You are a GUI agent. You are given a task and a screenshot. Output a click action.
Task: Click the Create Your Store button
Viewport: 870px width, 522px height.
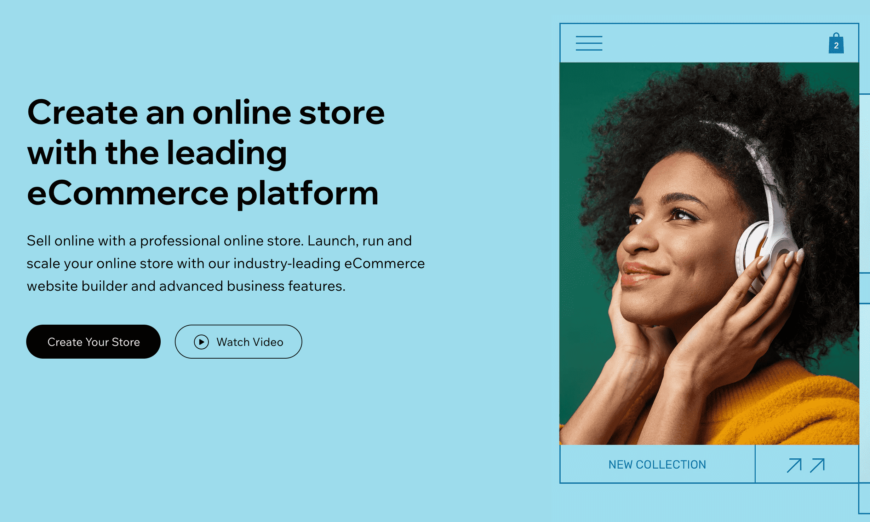tap(93, 342)
